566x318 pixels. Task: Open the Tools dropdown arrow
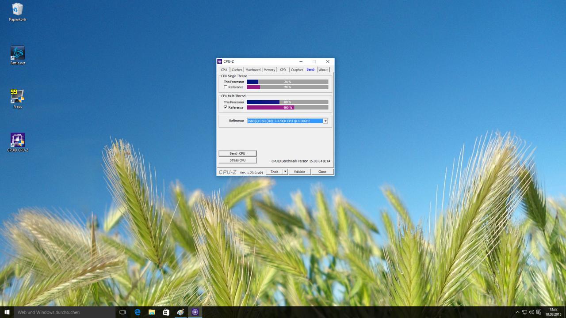tap(285, 172)
